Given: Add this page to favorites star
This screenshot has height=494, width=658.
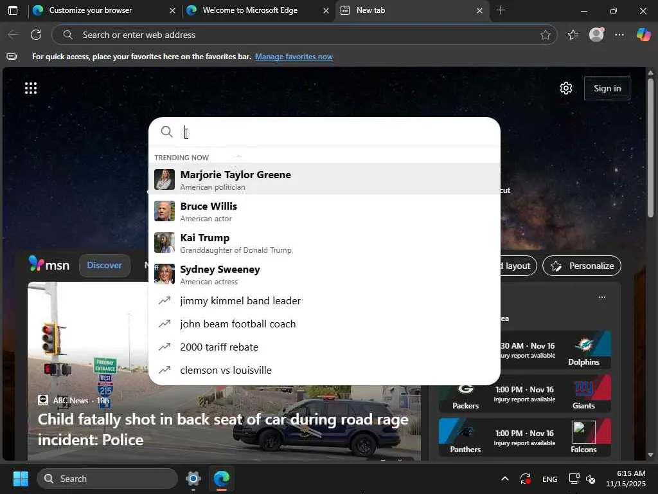Looking at the screenshot, I should click(x=545, y=35).
